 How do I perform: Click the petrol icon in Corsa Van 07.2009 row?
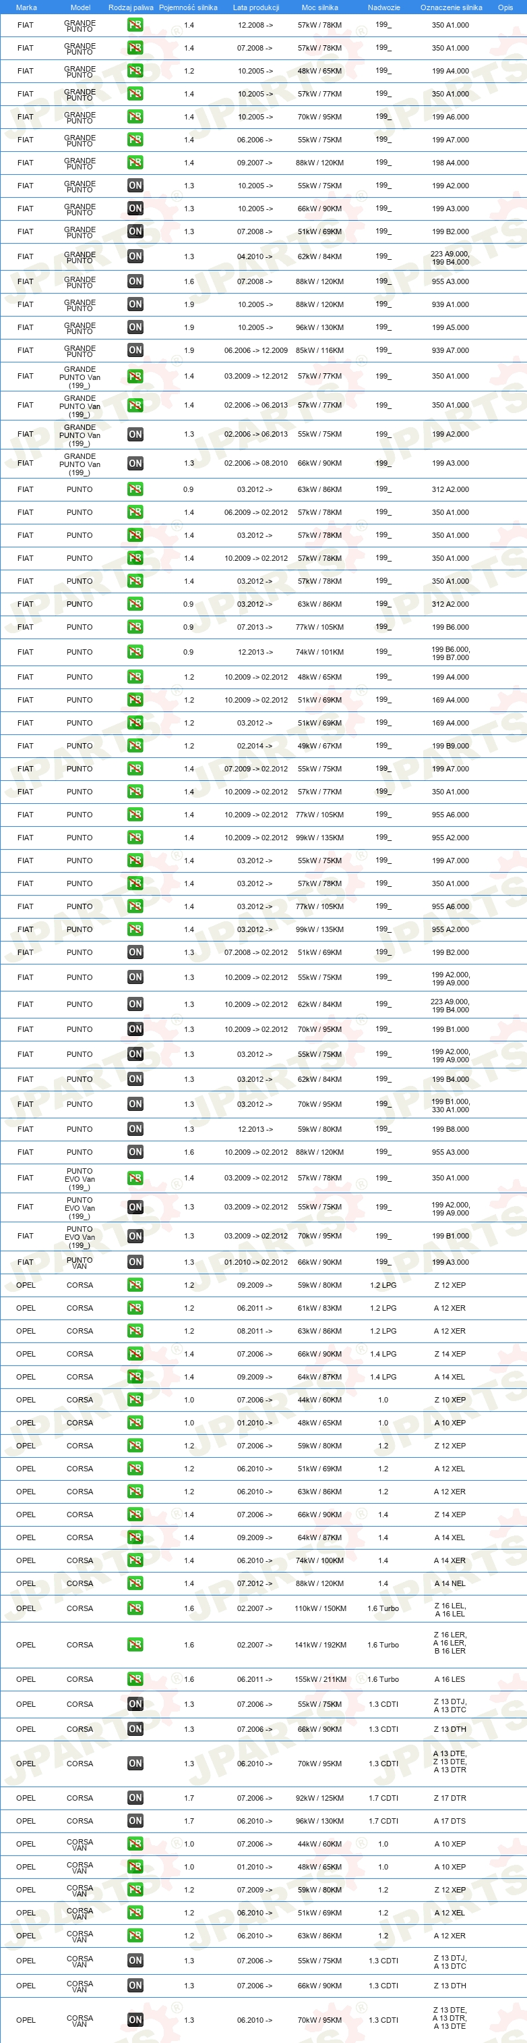coord(135,1890)
